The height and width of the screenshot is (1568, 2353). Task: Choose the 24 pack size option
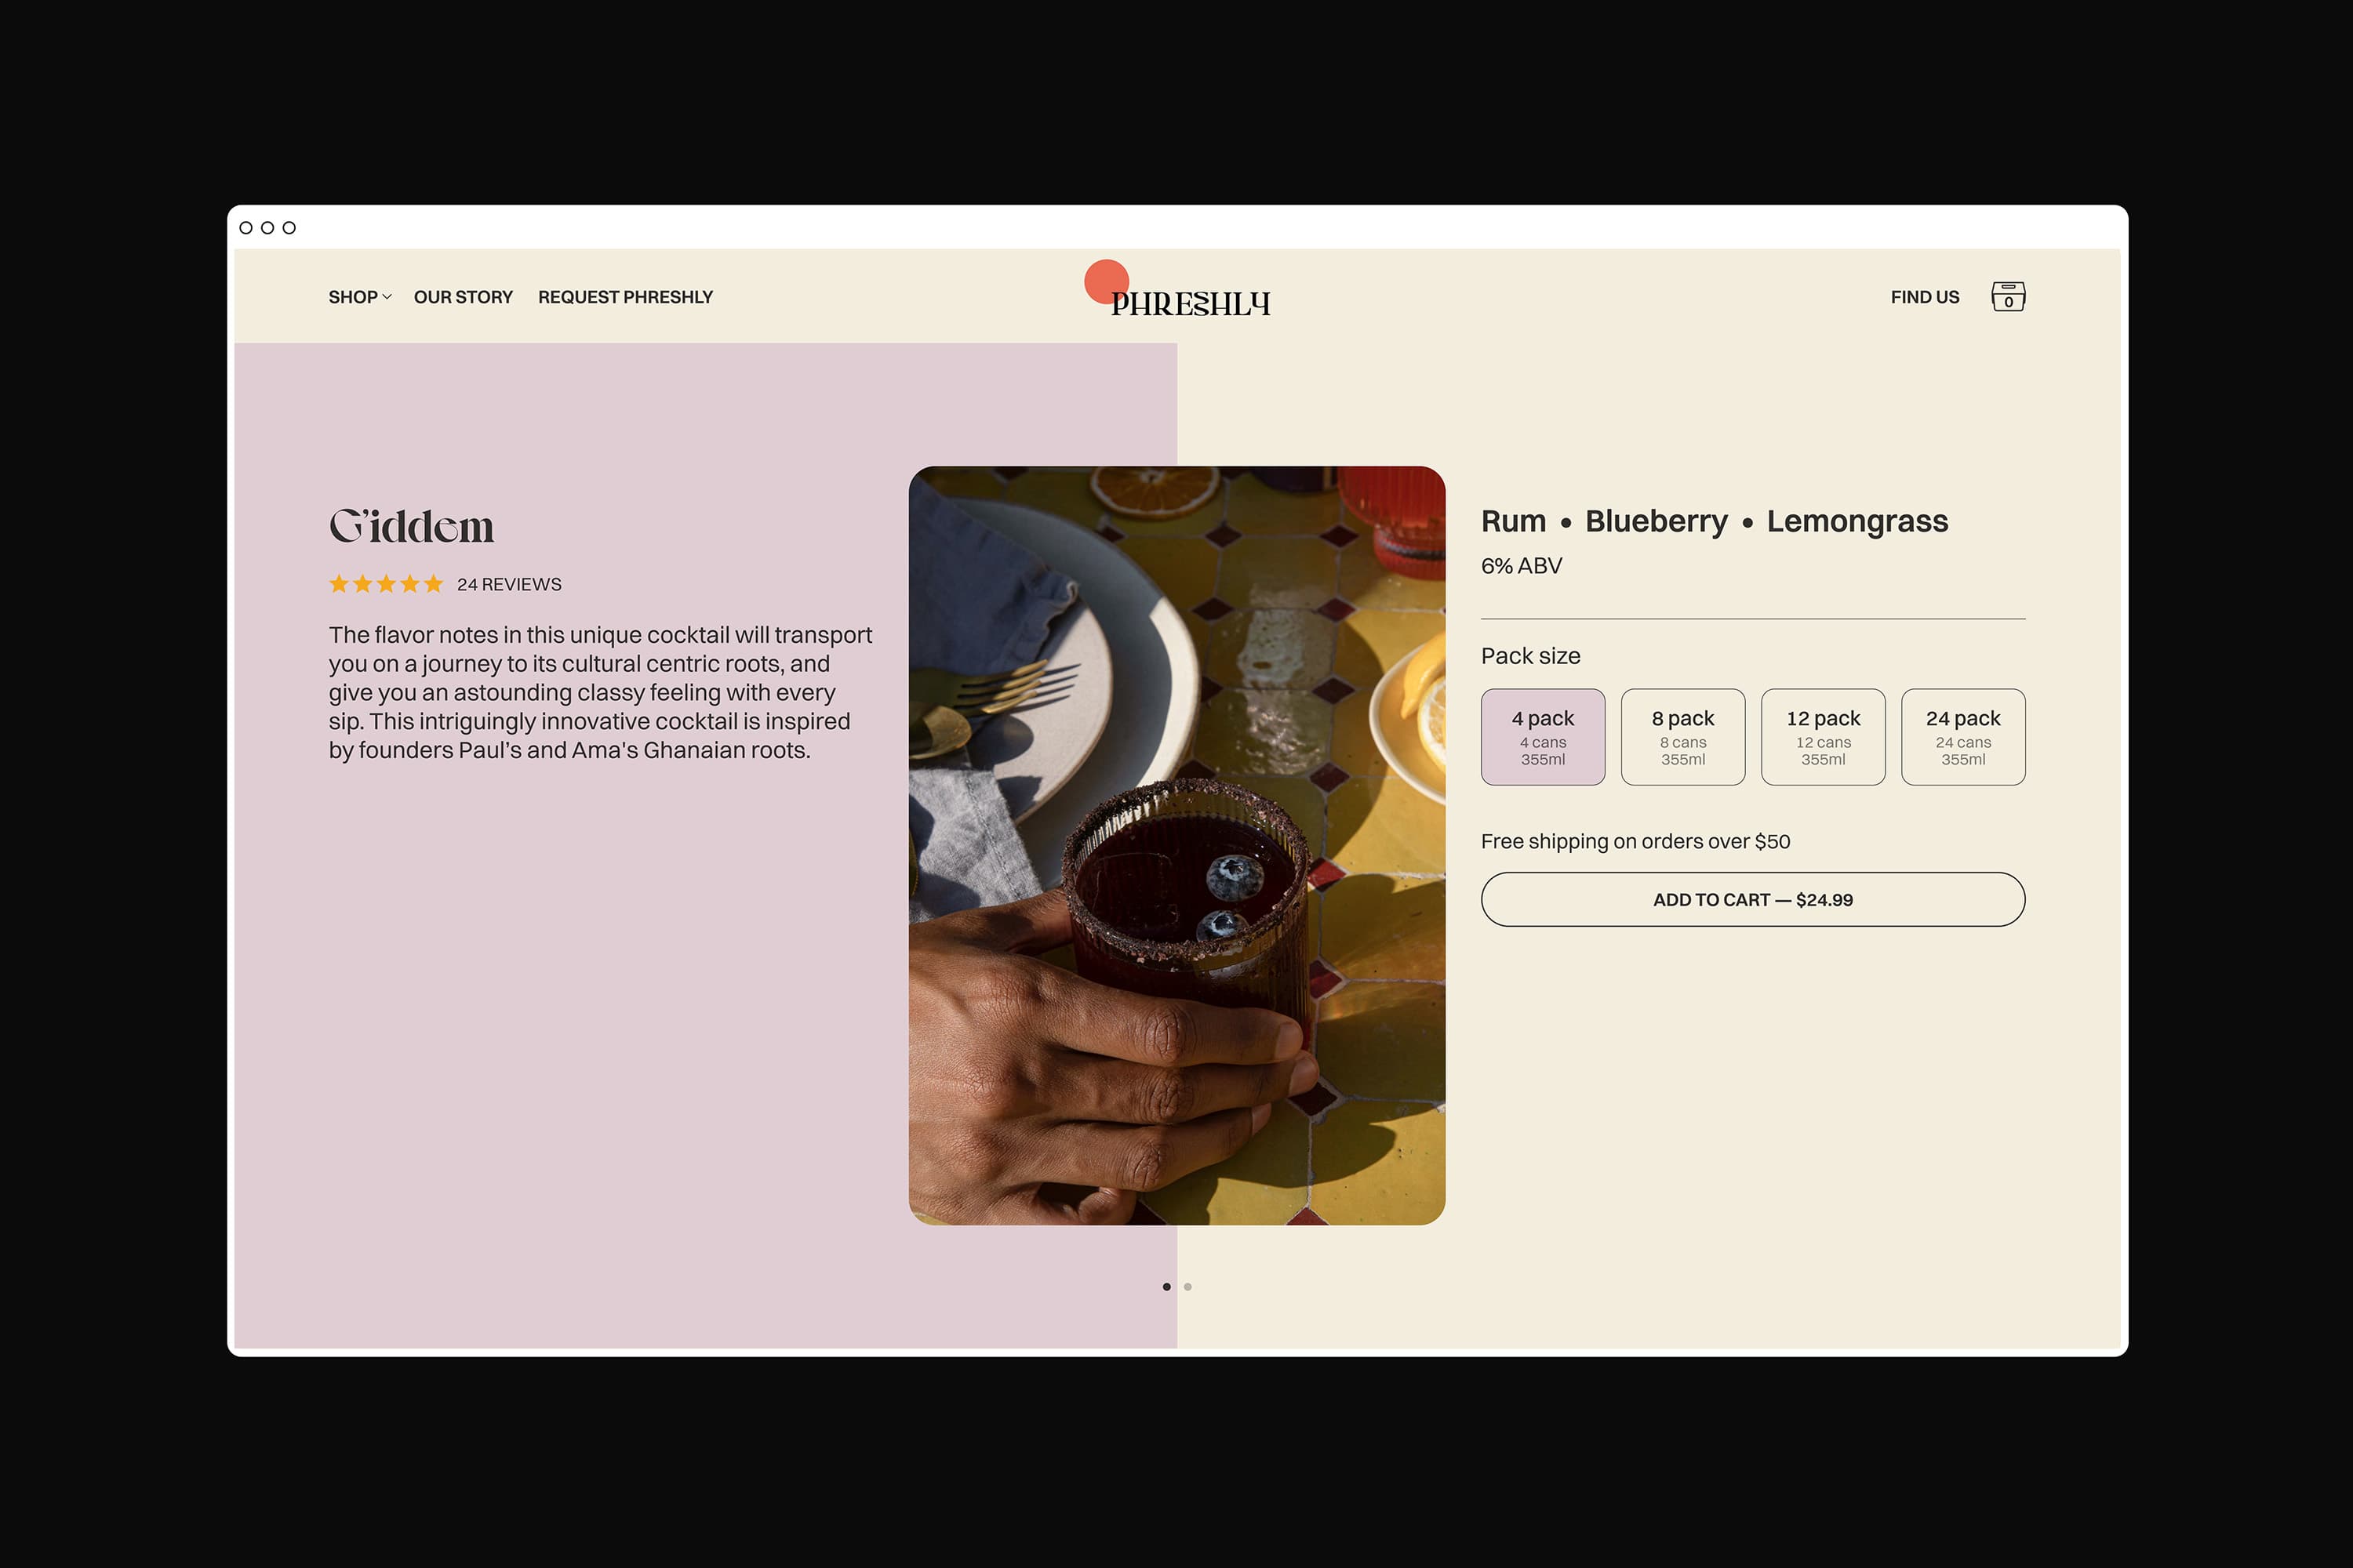coord(1963,737)
